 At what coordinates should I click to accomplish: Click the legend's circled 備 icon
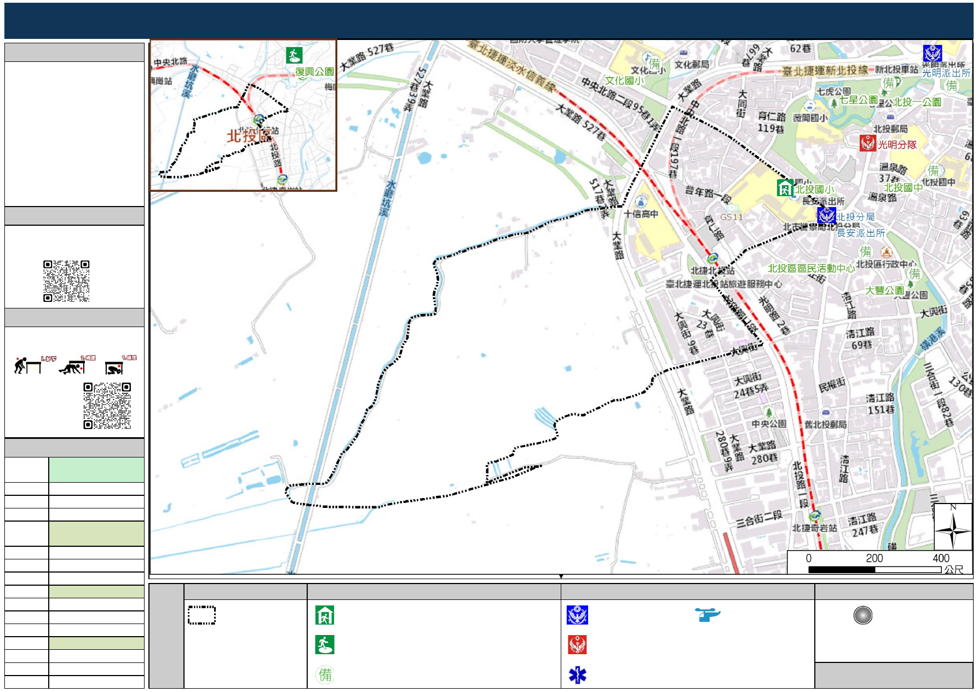coord(325,674)
